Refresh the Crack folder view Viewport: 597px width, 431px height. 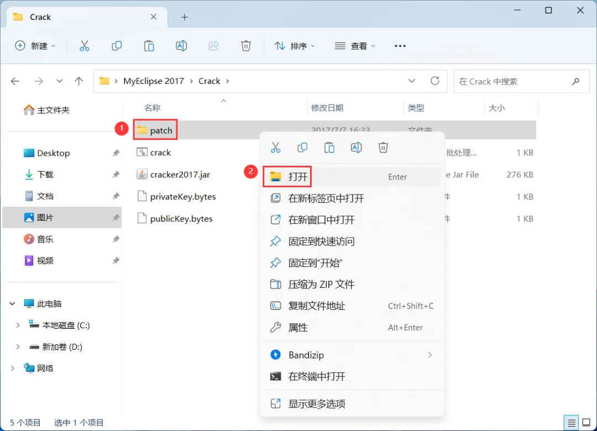click(435, 81)
